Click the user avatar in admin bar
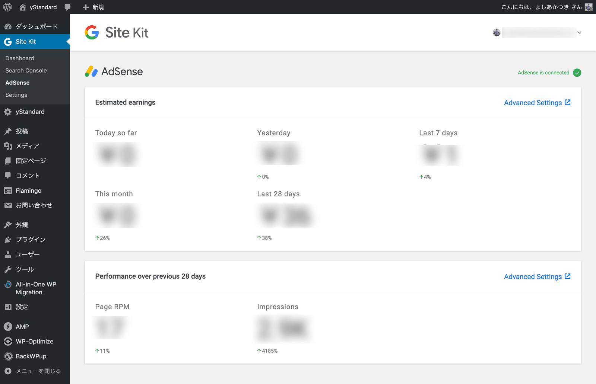This screenshot has width=596, height=384. tap(589, 7)
